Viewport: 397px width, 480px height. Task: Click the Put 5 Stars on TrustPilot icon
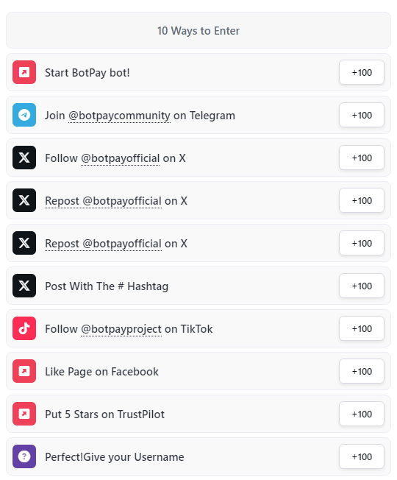pos(24,414)
